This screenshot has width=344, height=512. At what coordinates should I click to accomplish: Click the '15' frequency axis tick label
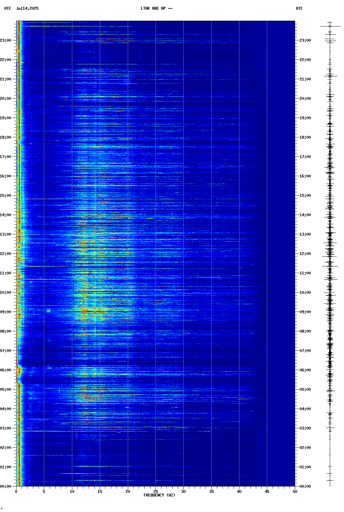click(100, 492)
